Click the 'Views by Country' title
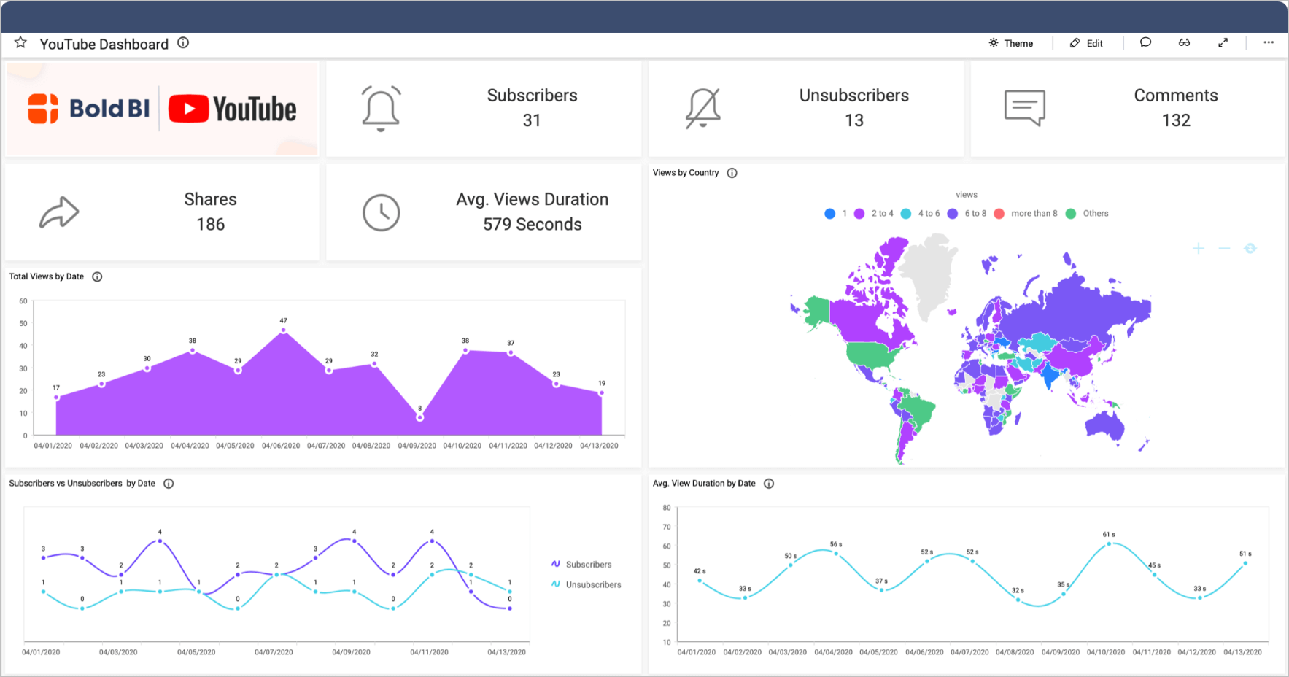This screenshot has width=1289, height=677. coord(686,173)
